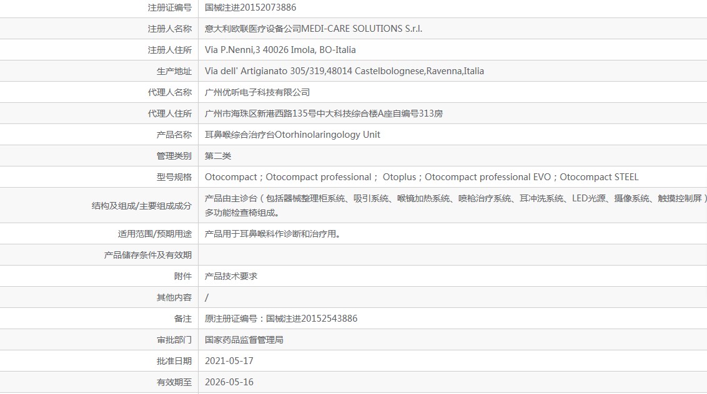Viewport: 707px width, 394px height.
Task: Select registration number 国械注进20152073886
Action: tap(250, 7)
